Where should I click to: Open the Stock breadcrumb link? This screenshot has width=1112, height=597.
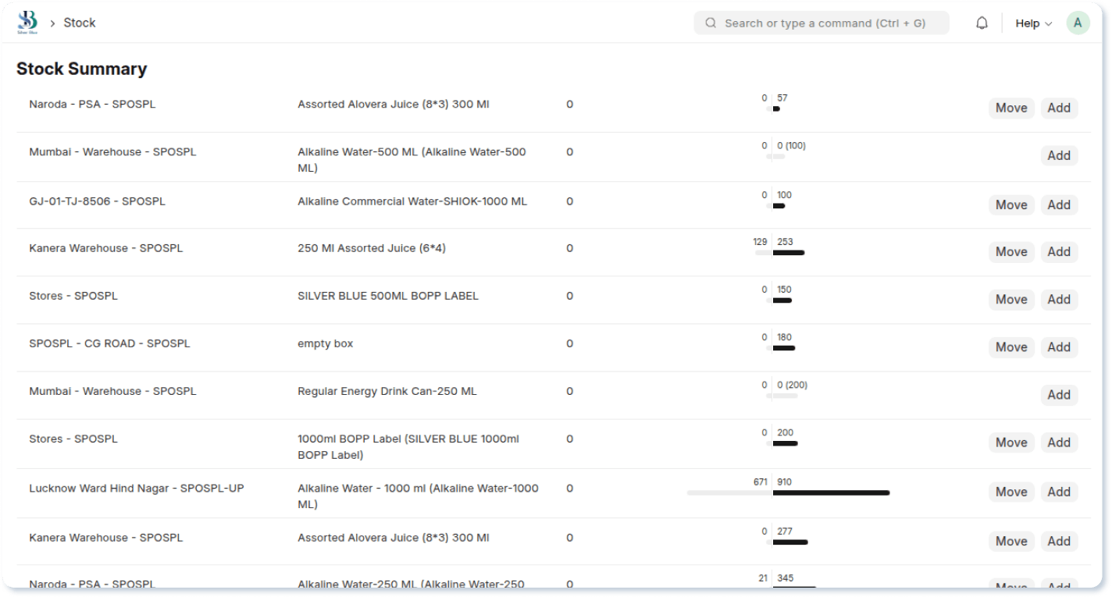80,23
